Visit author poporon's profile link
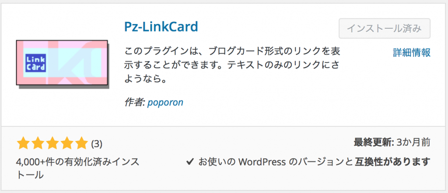 click(165, 102)
